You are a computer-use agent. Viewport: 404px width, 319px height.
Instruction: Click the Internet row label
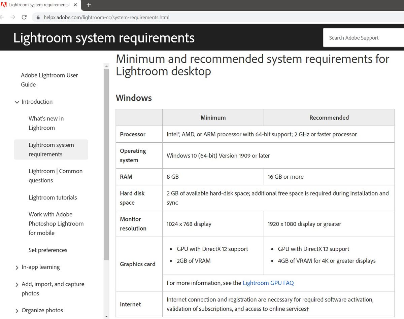pyautogui.click(x=130, y=304)
